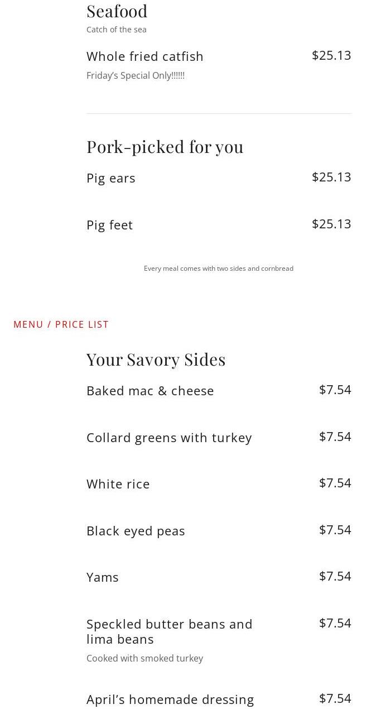Click the price of Baked mac & cheese
The width and height of the screenshot is (371, 709).
point(335,390)
